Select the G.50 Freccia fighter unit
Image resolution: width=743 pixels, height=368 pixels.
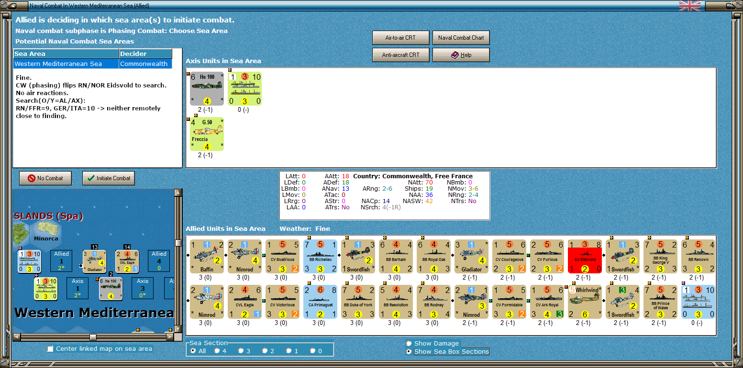pyautogui.click(x=207, y=134)
